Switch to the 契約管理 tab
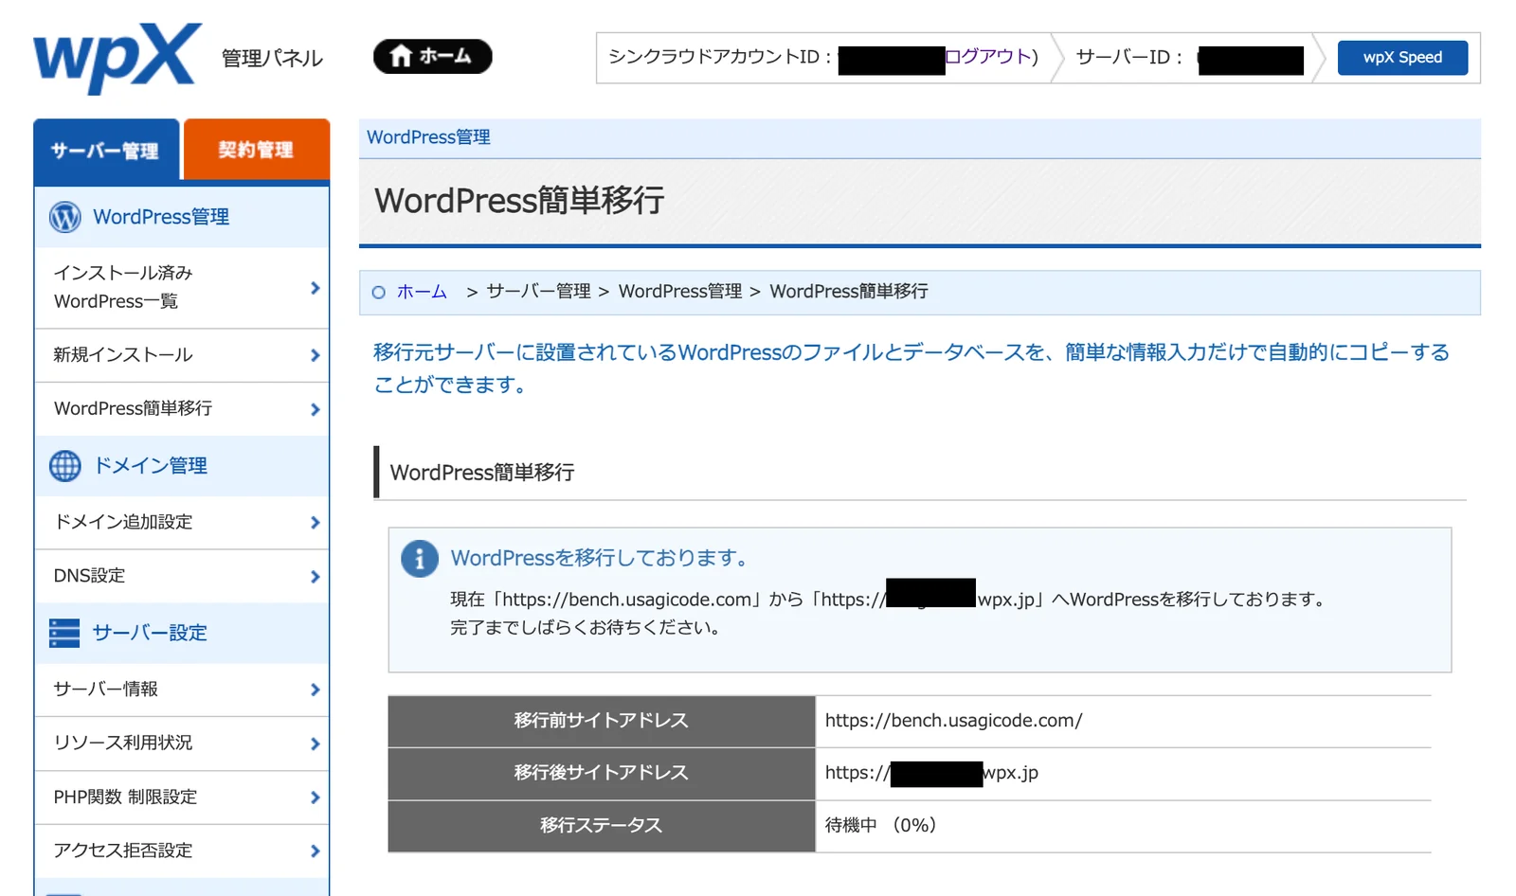The width and height of the screenshot is (1516, 896). 256,150
